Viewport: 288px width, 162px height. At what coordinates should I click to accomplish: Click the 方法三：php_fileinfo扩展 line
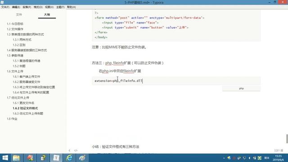pyautogui.click(x=128, y=63)
